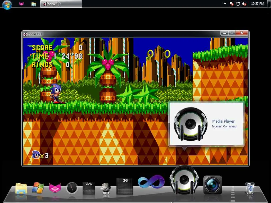Open the folder icon in the dock
Viewport: 271px width, 203px height.
[x=21, y=188]
